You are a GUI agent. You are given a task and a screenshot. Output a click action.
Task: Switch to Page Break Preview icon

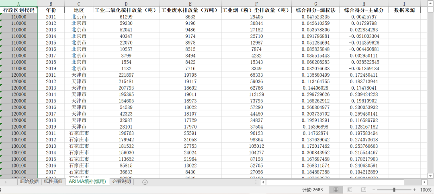(x=364, y=190)
